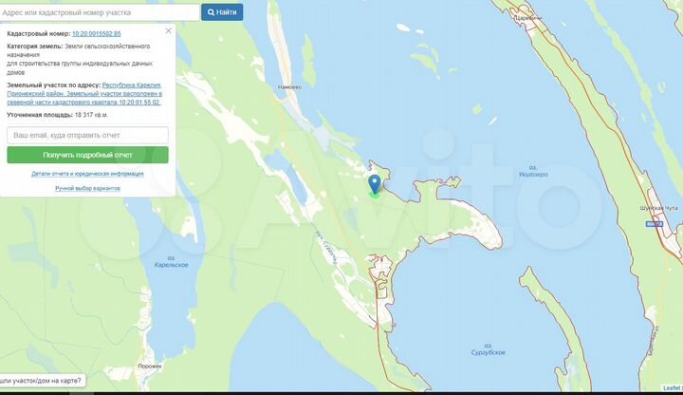Click the оз. Укшозеро lake label
683x395 pixels.
[533, 171]
